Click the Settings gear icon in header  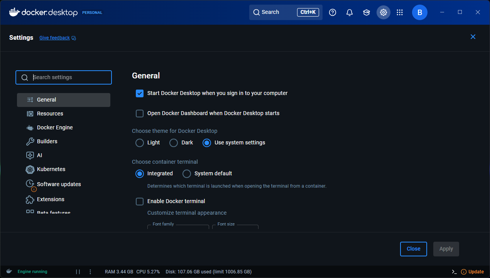tap(383, 12)
